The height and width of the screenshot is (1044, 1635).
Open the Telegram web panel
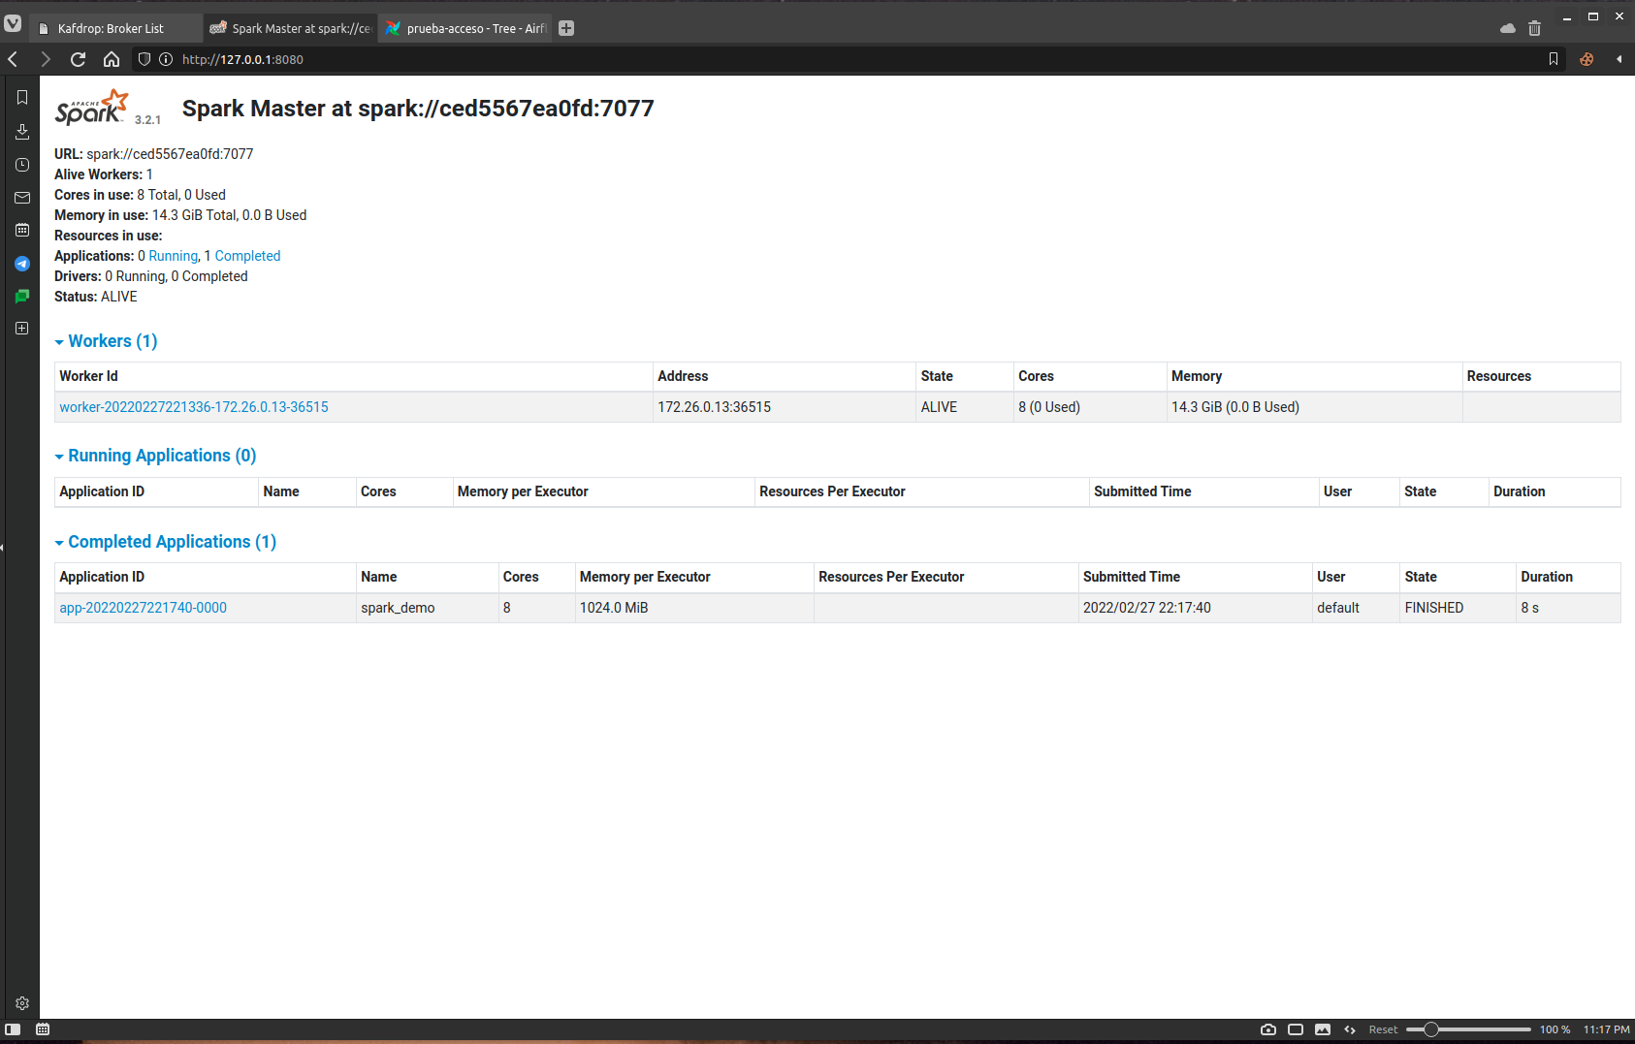22,264
